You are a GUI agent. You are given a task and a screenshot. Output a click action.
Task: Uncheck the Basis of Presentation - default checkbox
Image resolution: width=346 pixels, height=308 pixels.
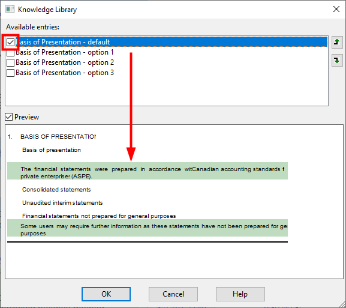(10, 42)
